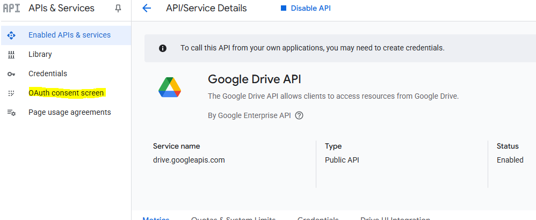
Task: Click the create credentials notice text
Action: coord(313,48)
